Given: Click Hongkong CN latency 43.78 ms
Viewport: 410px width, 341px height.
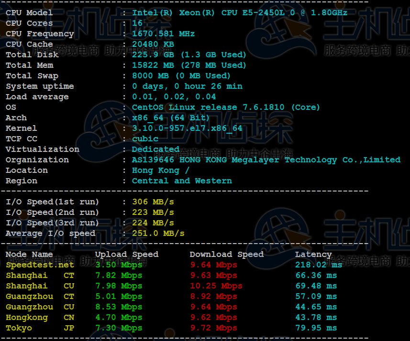Looking at the screenshot, I should click(316, 318).
